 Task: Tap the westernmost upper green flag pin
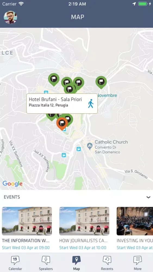[54, 79]
